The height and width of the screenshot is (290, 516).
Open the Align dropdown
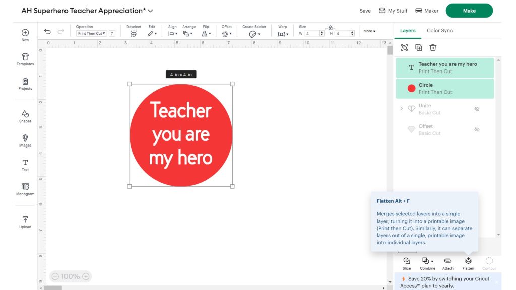[173, 34]
